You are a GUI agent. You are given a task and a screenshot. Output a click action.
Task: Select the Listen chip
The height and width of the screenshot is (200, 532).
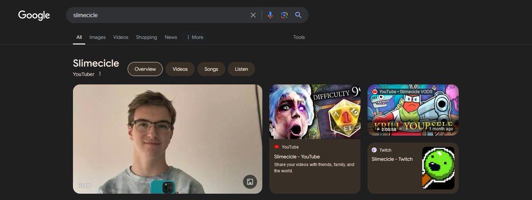241,69
